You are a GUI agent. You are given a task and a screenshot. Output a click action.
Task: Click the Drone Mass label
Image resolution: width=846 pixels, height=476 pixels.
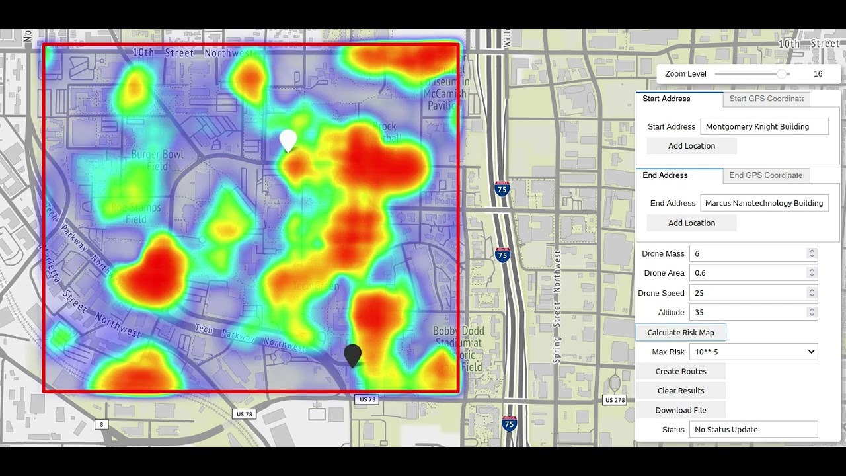(663, 254)
